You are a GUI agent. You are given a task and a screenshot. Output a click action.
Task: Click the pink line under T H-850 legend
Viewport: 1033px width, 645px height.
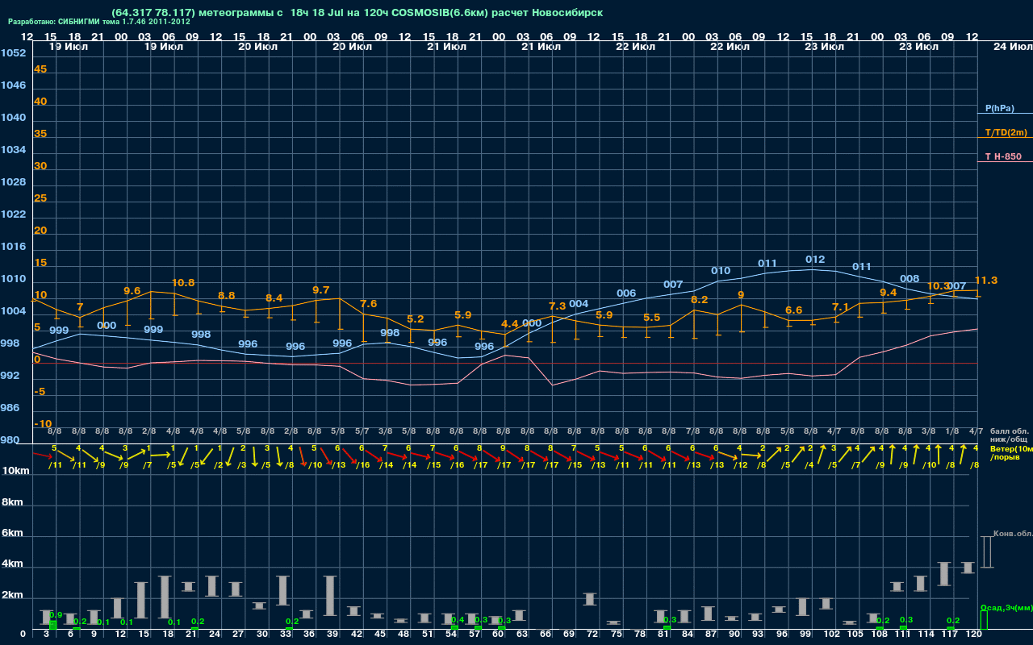point(1005,162)
